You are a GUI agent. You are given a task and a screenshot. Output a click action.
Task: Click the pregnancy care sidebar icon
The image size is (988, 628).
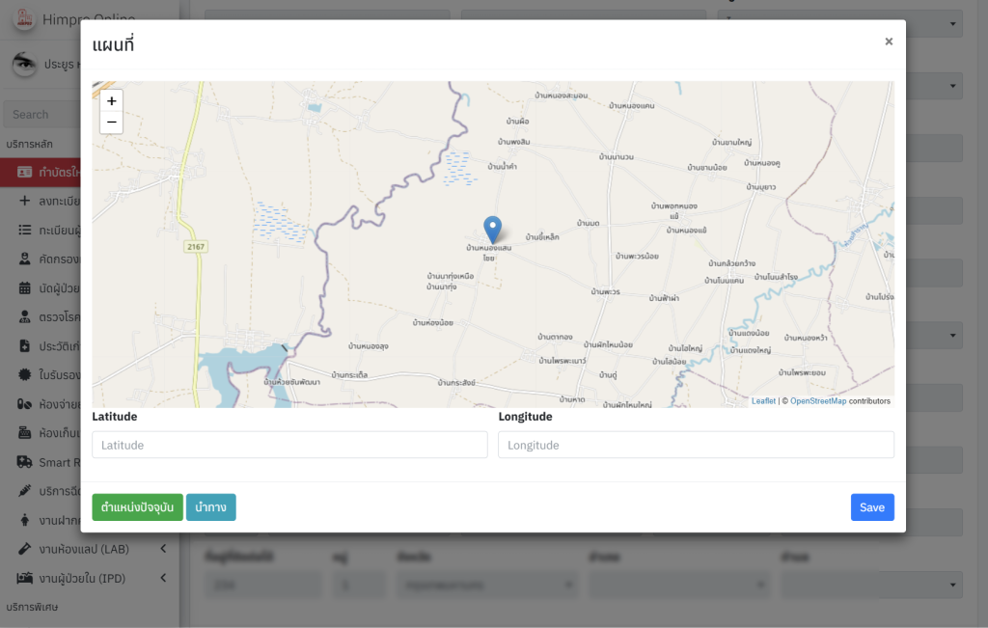pyautogui.click(x=24, y=520)
